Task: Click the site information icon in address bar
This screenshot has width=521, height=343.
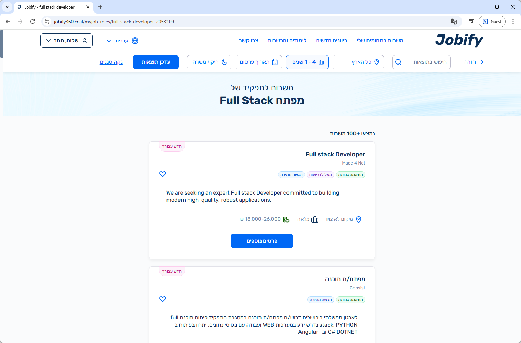Action: pos(47,22)
